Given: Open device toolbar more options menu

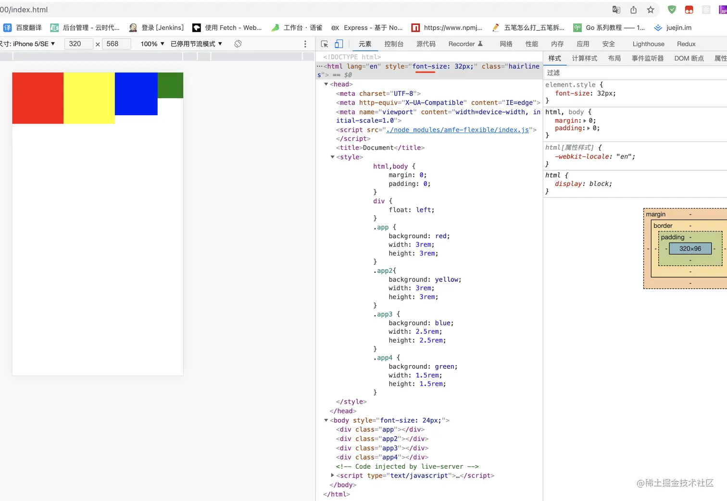Looking at the screenshot, I should [x=305, y=44].
